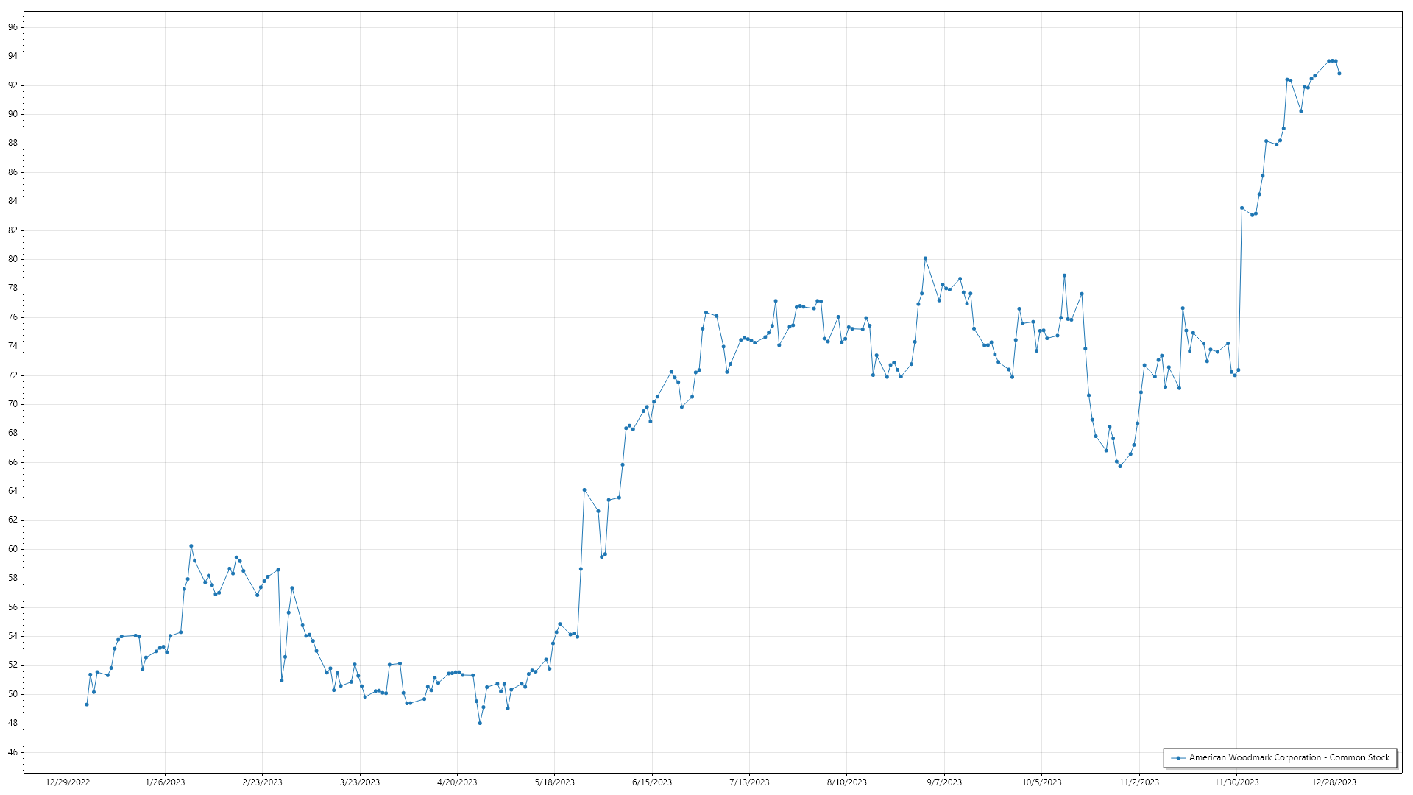Select the 80 y-axis tick label
Viewport: 1413px width, 795px height.
[13, 259]
